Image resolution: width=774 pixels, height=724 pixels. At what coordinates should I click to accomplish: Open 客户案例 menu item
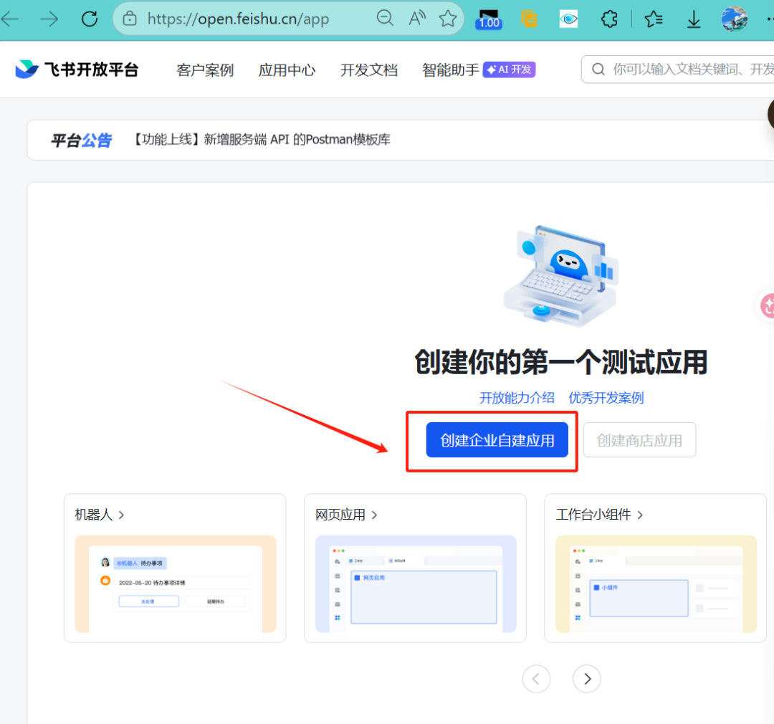[205, 70]
